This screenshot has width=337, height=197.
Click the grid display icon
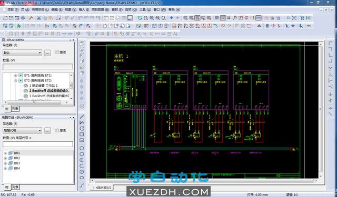point(217,18)
